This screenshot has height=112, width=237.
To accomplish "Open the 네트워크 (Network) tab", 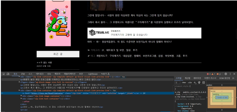I will (x=40, y=74).
